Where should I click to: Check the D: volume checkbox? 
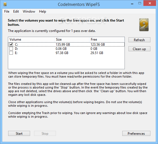click(11, 48)
